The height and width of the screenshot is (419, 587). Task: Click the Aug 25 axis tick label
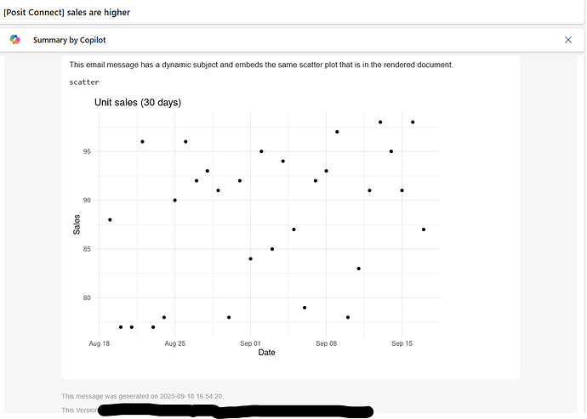pos(175,343)
